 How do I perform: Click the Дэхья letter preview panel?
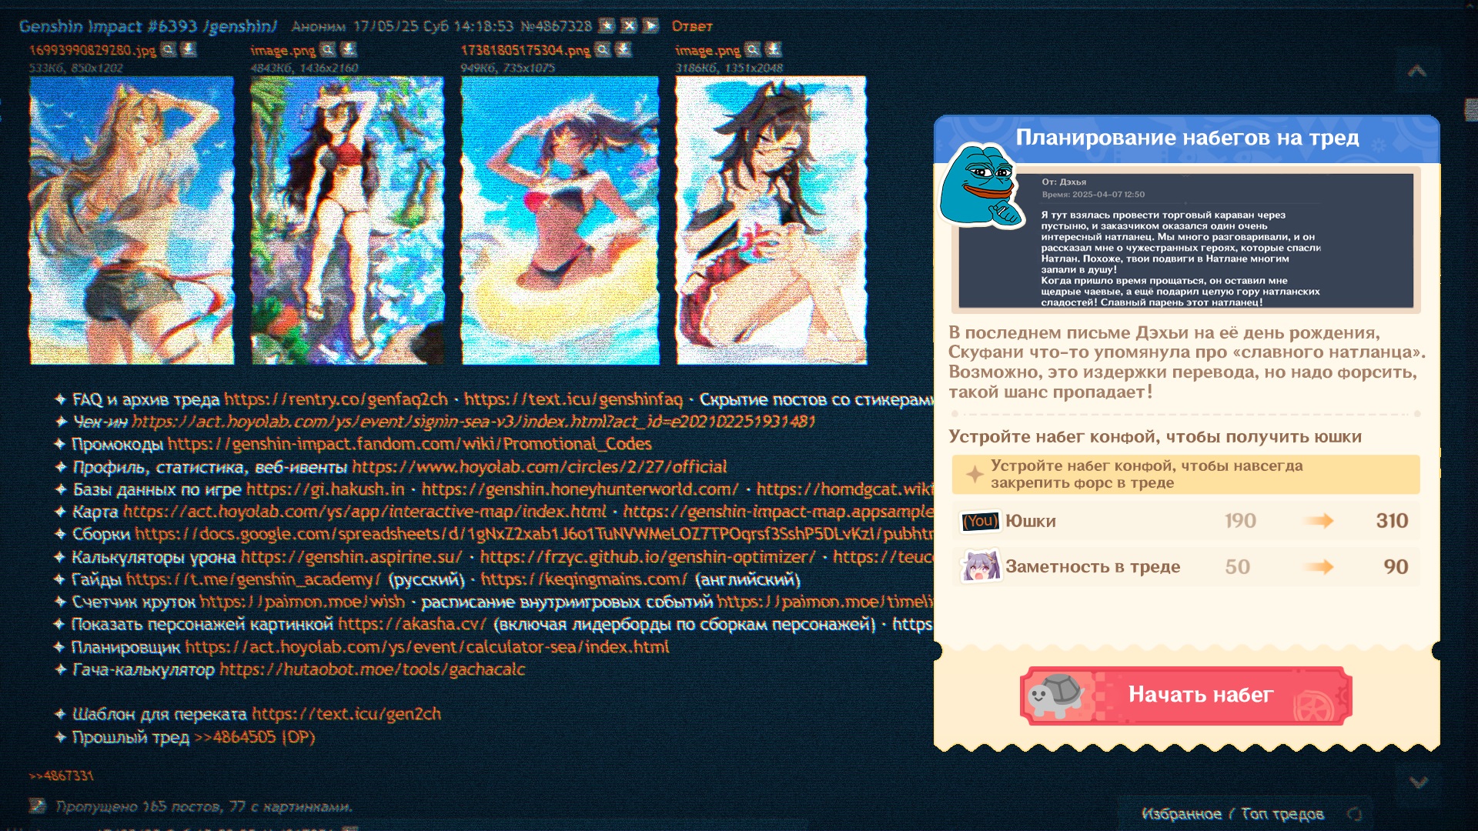point(1185,242)
